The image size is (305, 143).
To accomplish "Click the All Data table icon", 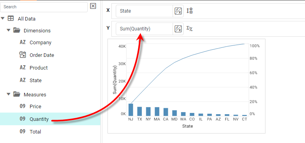I will pos(11,19).
